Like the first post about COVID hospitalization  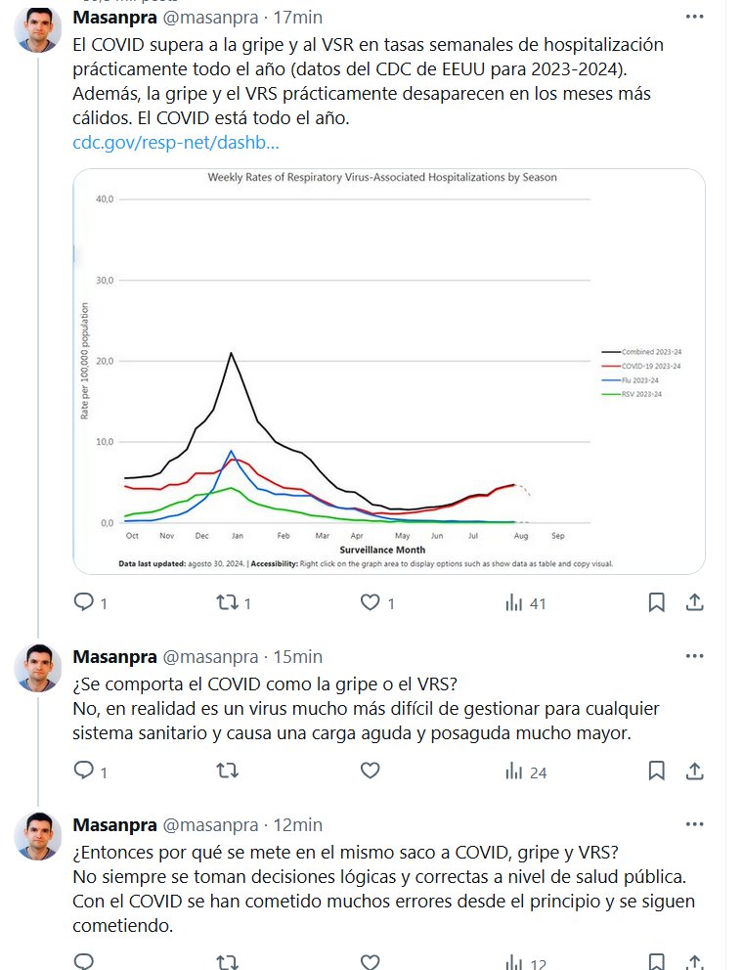click(371, 602)
